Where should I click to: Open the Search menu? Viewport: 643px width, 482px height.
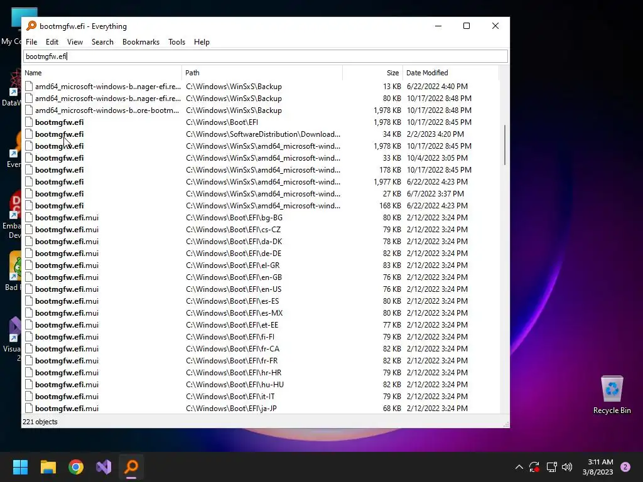(x=102, y=42)
